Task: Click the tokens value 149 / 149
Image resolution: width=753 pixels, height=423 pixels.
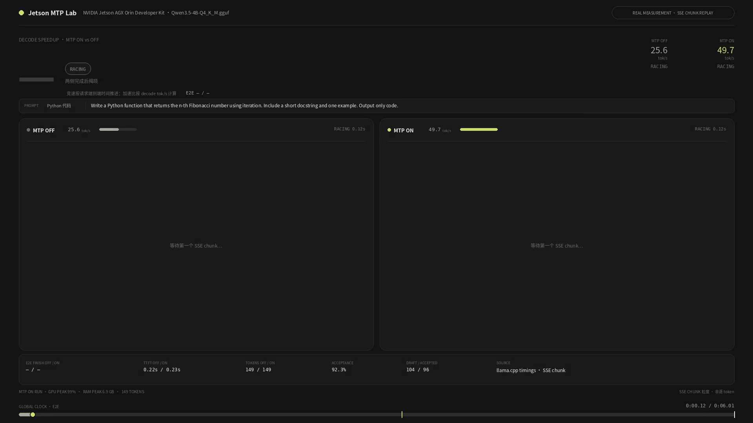Action: click(x=258, y=370)
